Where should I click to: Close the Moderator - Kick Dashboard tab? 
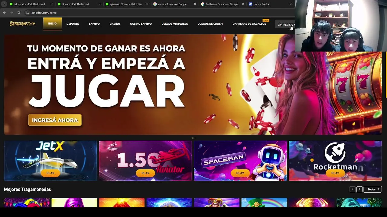tap(52, 4)
